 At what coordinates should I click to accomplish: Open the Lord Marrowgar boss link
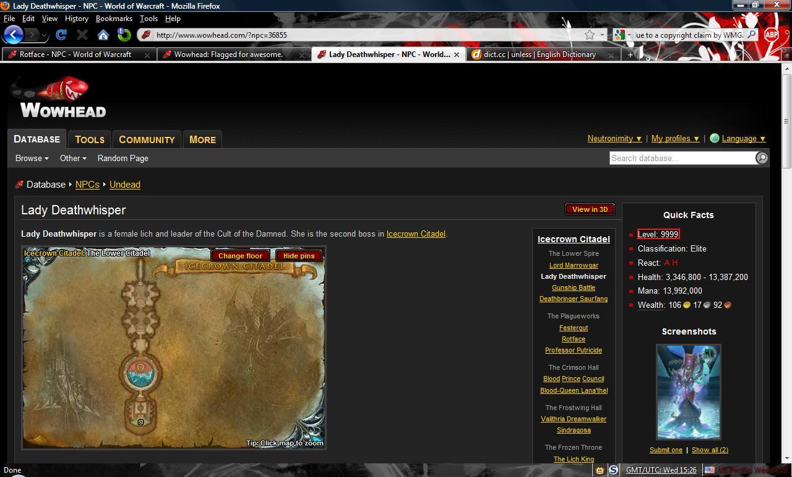point(574,265)
